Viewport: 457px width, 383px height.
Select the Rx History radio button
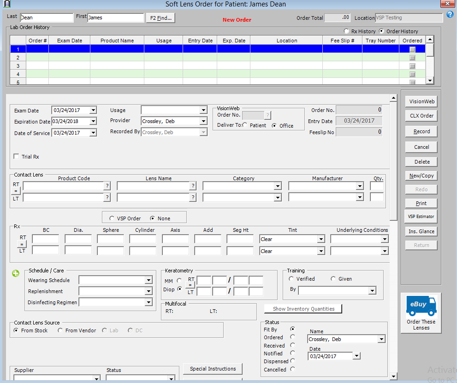click(347, 31)
